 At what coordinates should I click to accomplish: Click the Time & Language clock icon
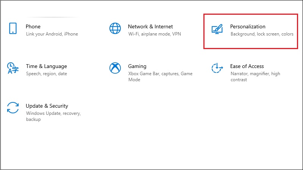click(13, 68)
